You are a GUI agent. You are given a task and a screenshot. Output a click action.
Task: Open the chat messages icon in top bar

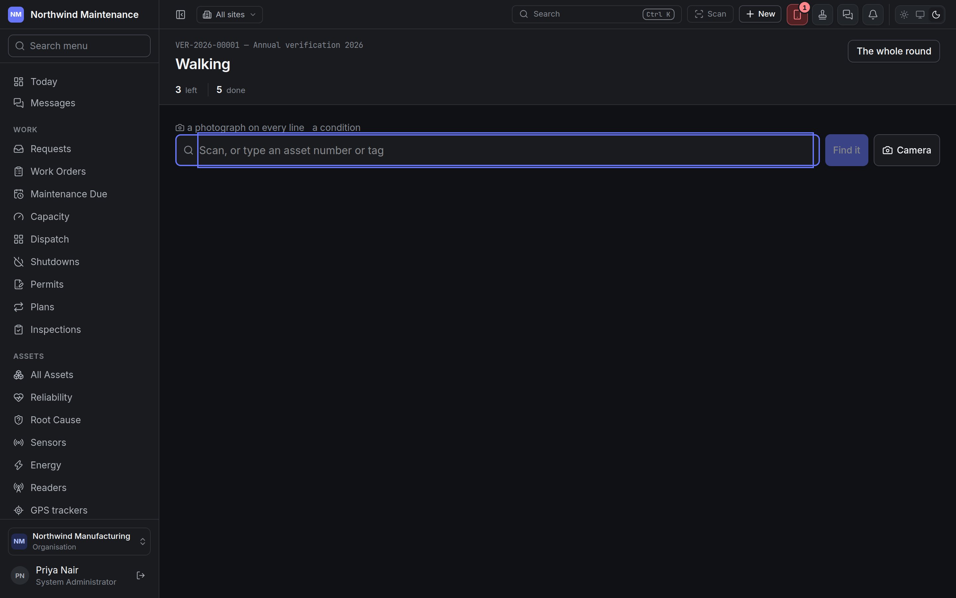click(x=848, y=15)
